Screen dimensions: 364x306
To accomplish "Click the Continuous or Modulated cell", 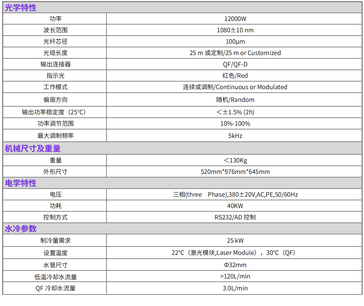I will (235, 87).
